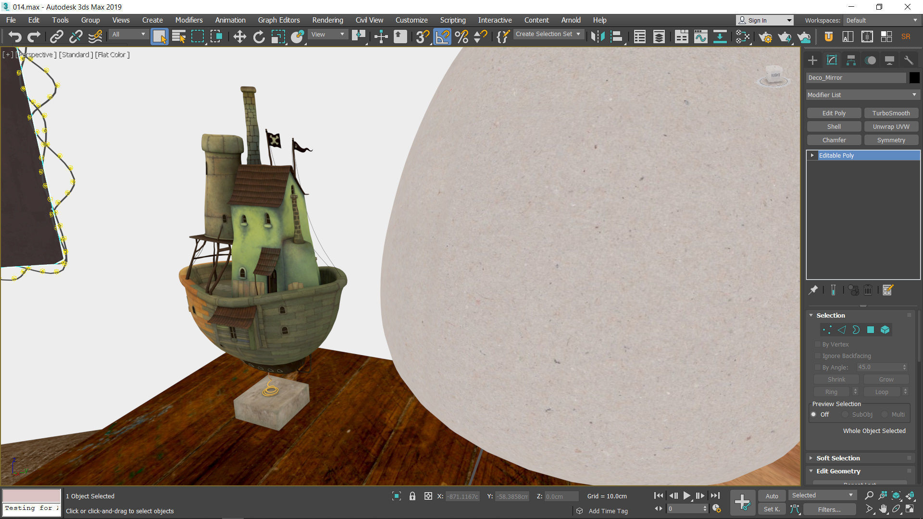Click the Undo arrow icon
Viewport: 923px width, 519px height.
tap(15, 37)
